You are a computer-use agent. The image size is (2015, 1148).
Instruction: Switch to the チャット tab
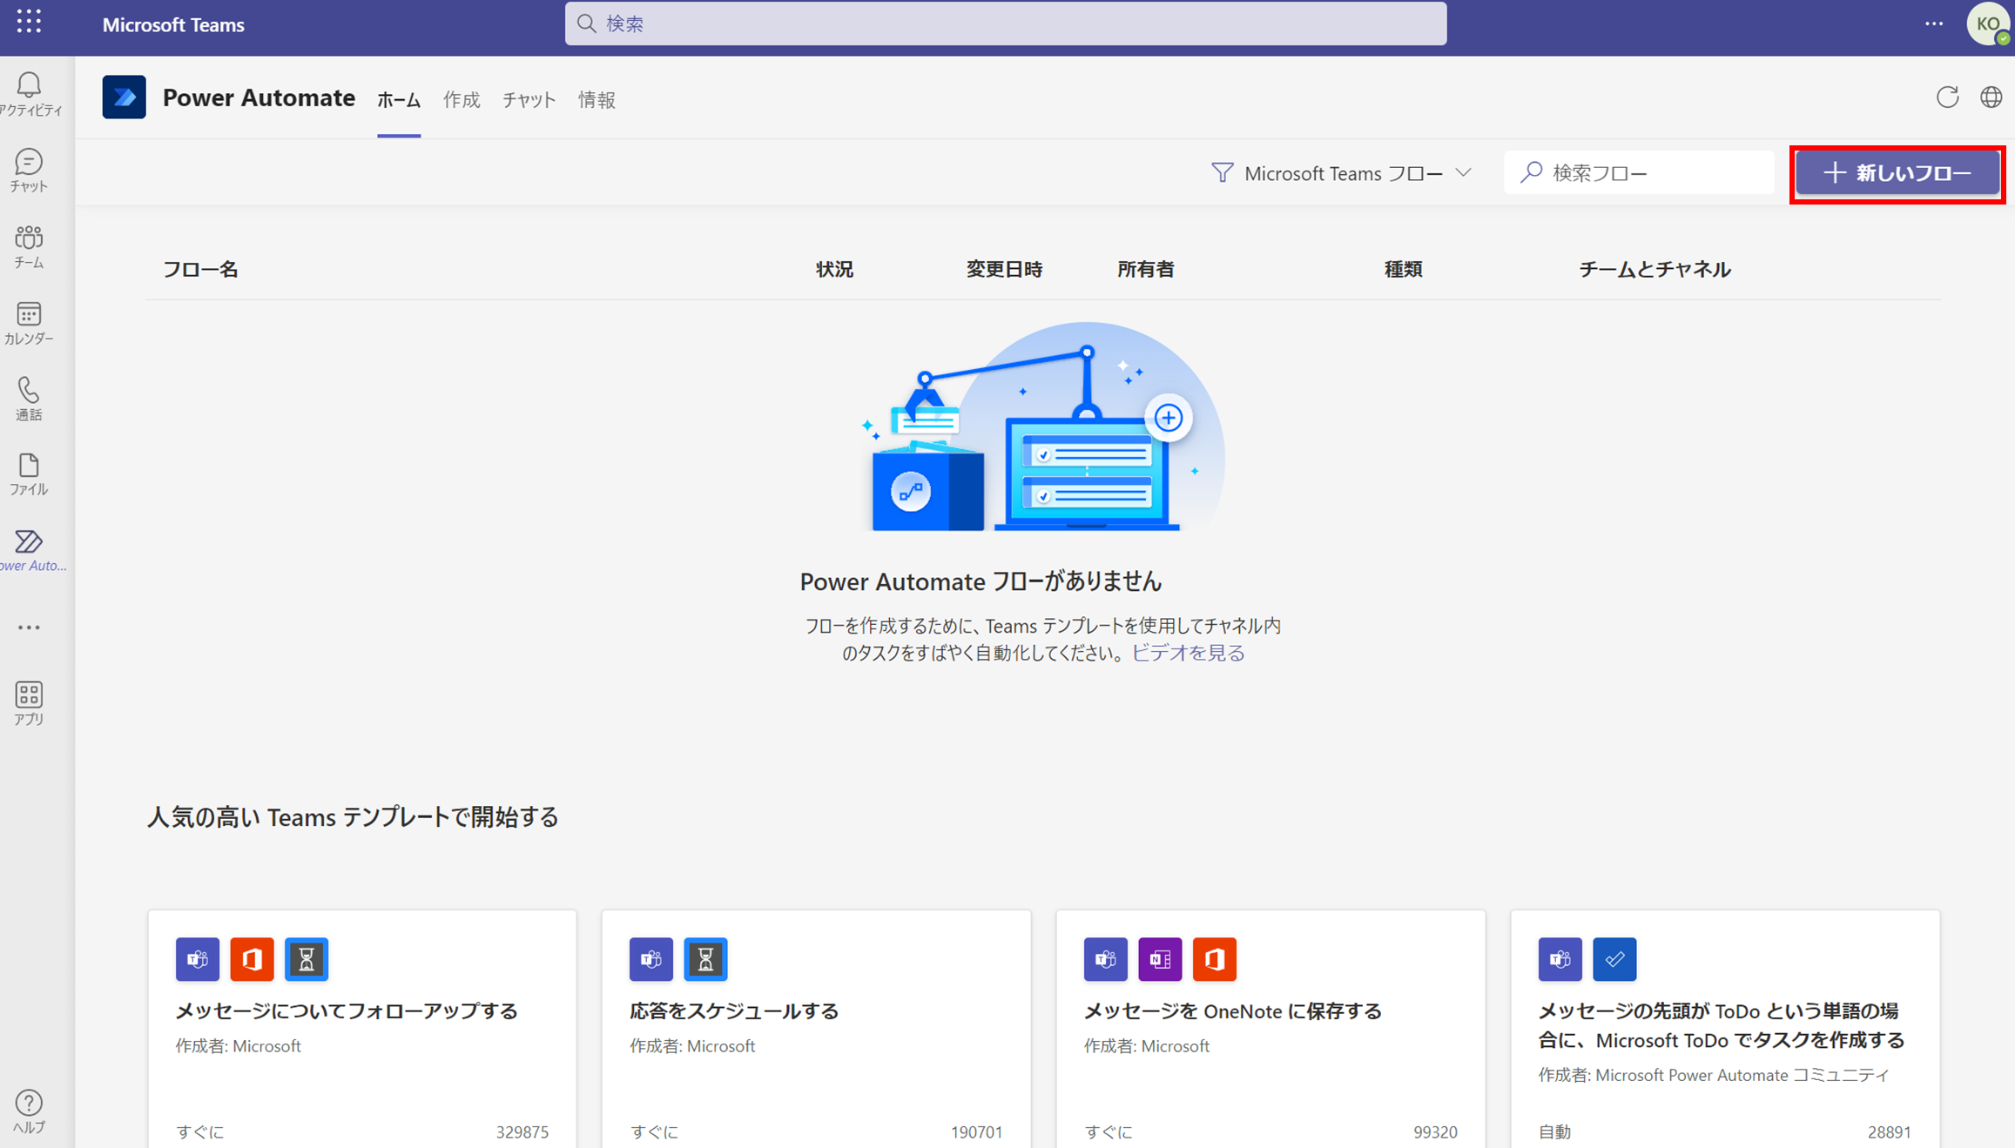pyautogui.click(x=529, y=100)
